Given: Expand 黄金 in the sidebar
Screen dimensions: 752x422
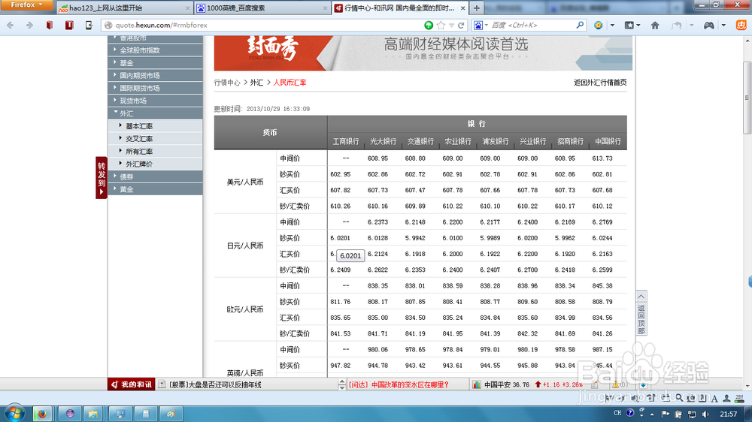Looking at the screenshot, I should (154, 189).
